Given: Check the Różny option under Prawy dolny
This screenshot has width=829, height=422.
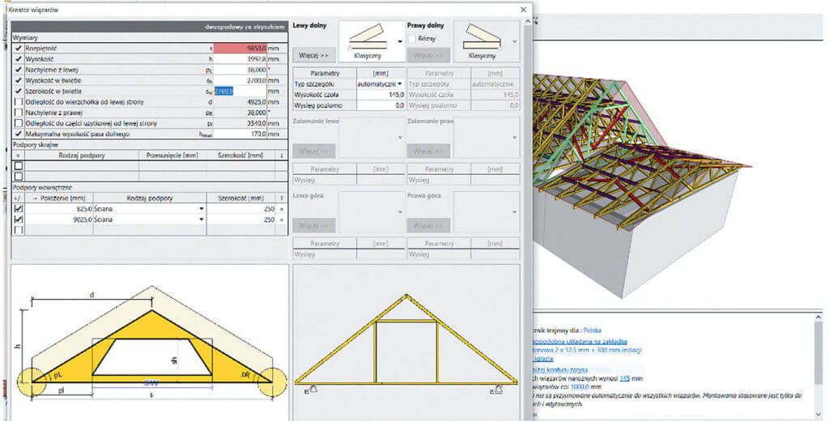Looking at the screenshot, I should tap(412, 39).
